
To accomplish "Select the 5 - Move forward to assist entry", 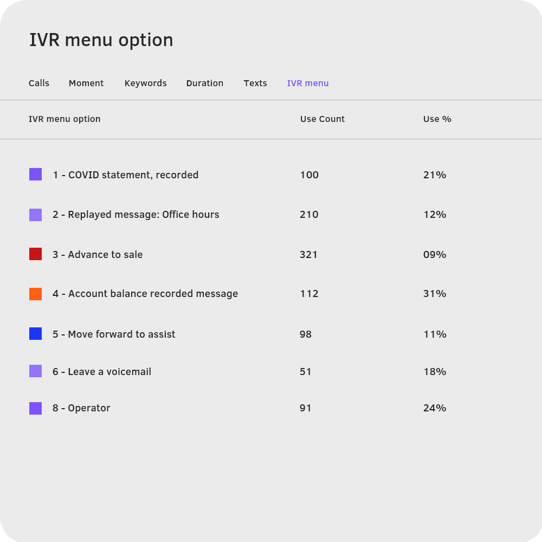I will pos(114,334).
